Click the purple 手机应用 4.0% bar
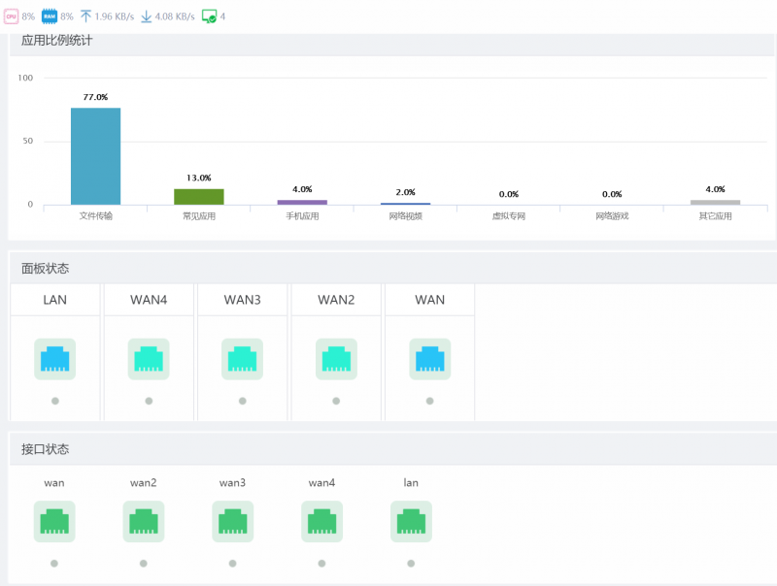The width and height of the screenshot is (777, 586). coord(302,203)
